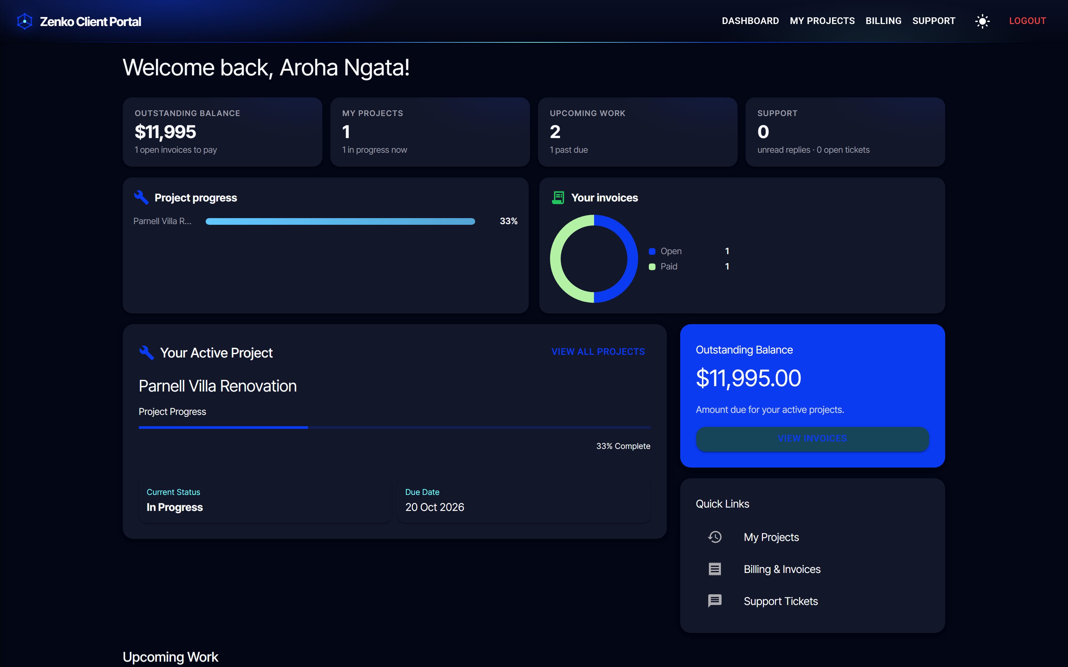Click the '20 Oct 2026' due date
The width and height of the screenshot is (1068, 667).
click(x=435, y=507)
